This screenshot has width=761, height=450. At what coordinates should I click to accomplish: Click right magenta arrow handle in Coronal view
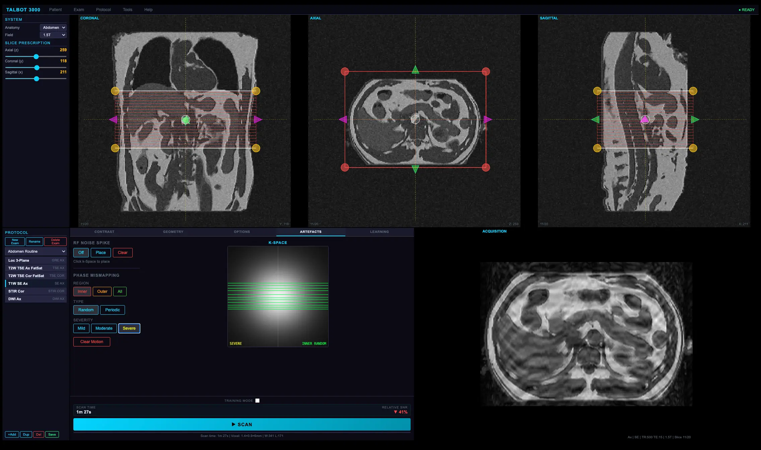(258, 119)
